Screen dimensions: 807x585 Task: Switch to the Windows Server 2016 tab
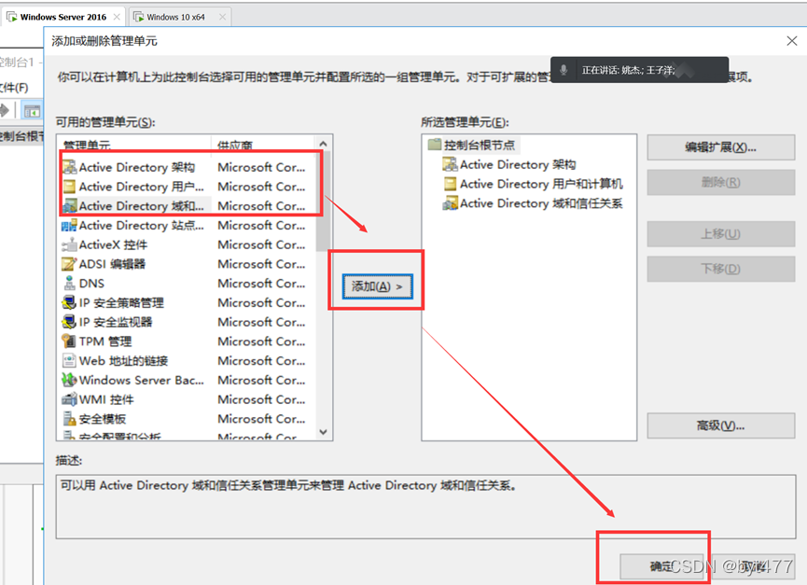tap(63, 17)
